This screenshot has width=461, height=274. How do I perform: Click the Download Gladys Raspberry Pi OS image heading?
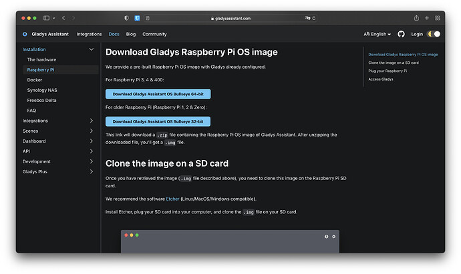191,52
